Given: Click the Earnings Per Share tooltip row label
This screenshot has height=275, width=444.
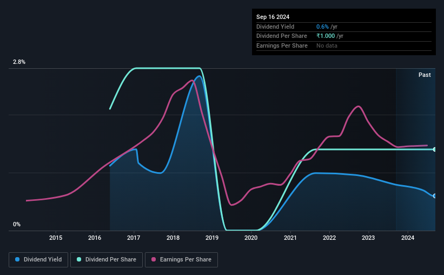Looking at the screenshot, I should coord(282,45).
